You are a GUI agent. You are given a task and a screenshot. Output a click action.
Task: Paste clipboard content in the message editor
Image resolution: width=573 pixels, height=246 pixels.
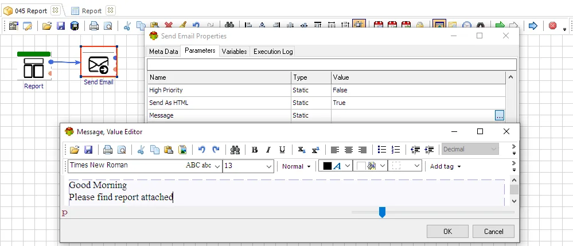(169, 150)
